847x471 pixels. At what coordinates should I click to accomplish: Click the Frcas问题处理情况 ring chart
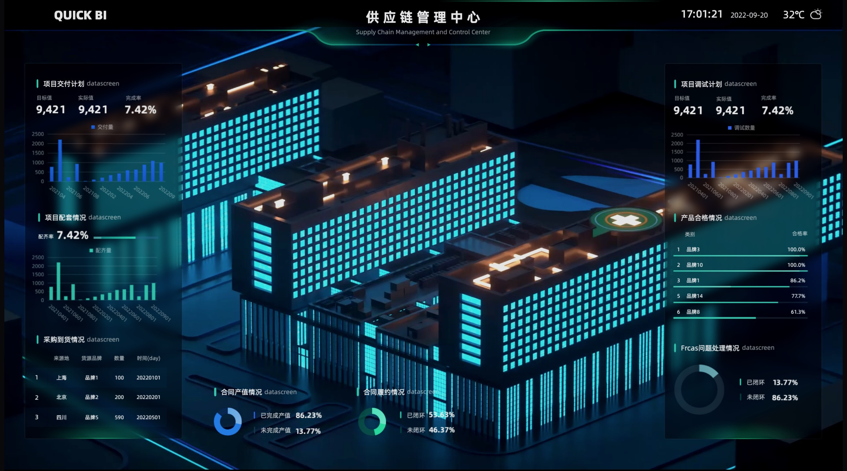[x=699, y=389]
